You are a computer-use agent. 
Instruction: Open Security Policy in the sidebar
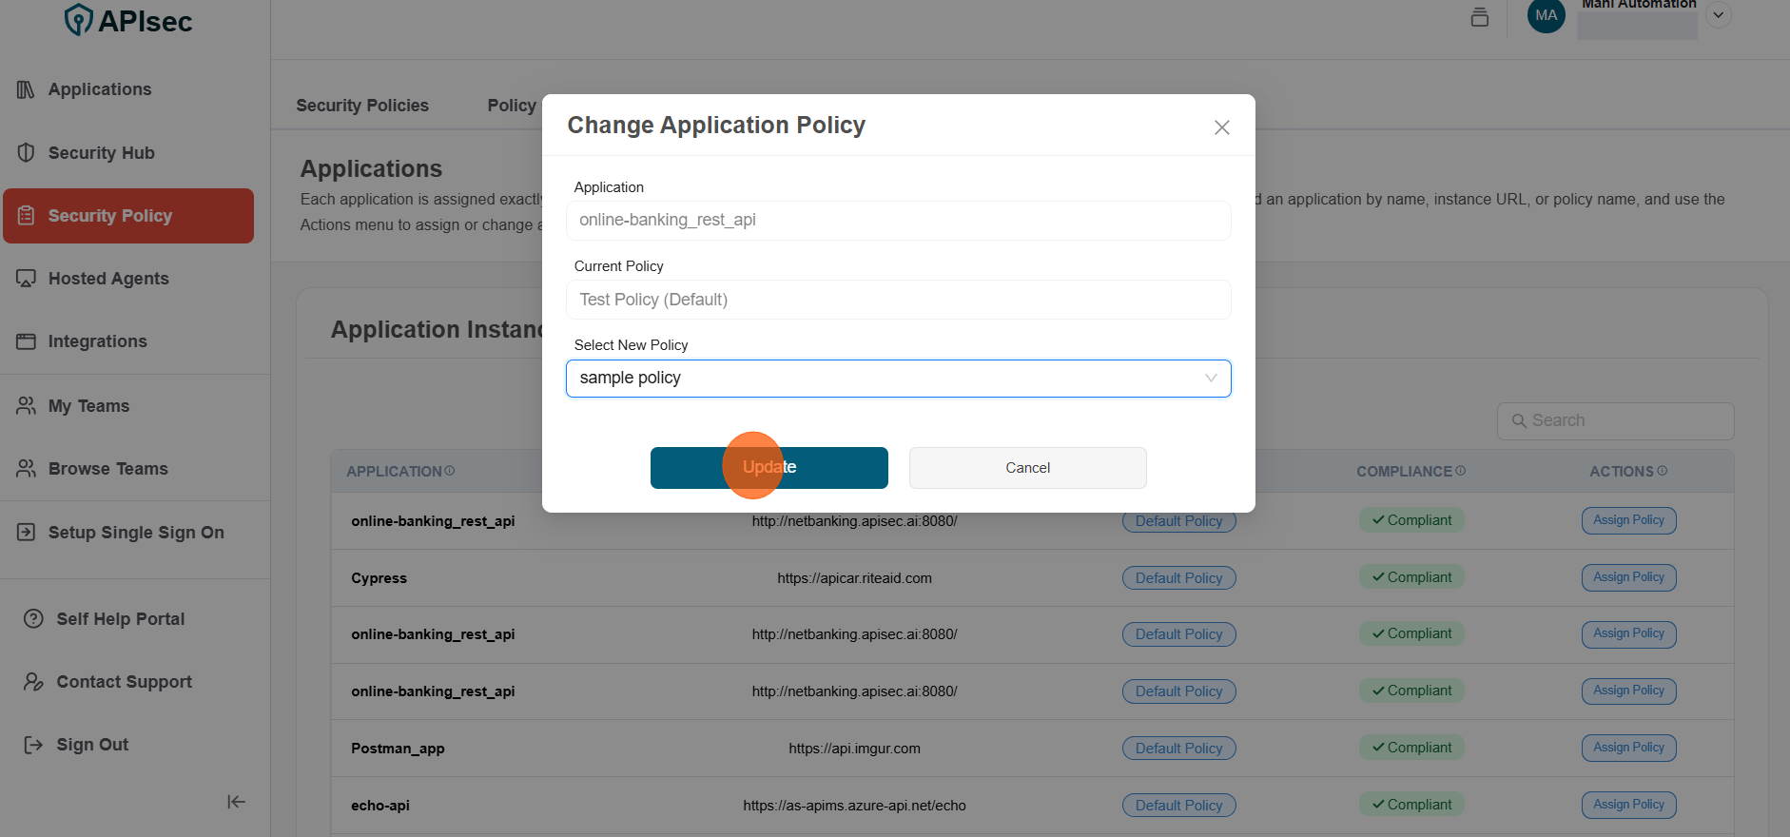128,216
